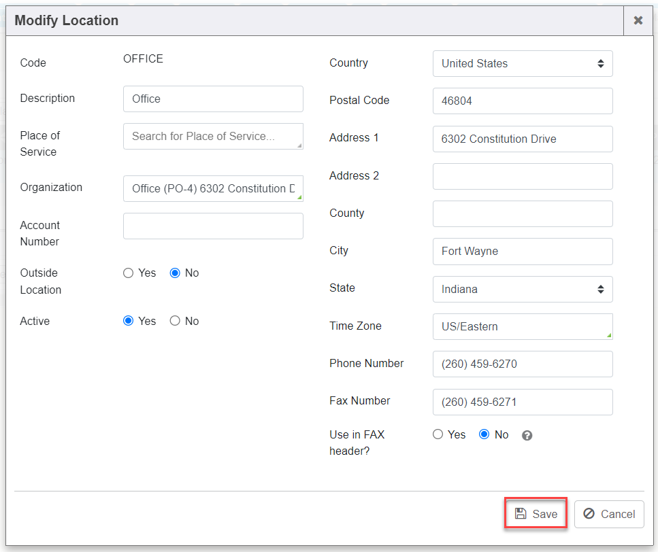Click the Account Number field
This screenshot has width=658, height=552.
213,226
